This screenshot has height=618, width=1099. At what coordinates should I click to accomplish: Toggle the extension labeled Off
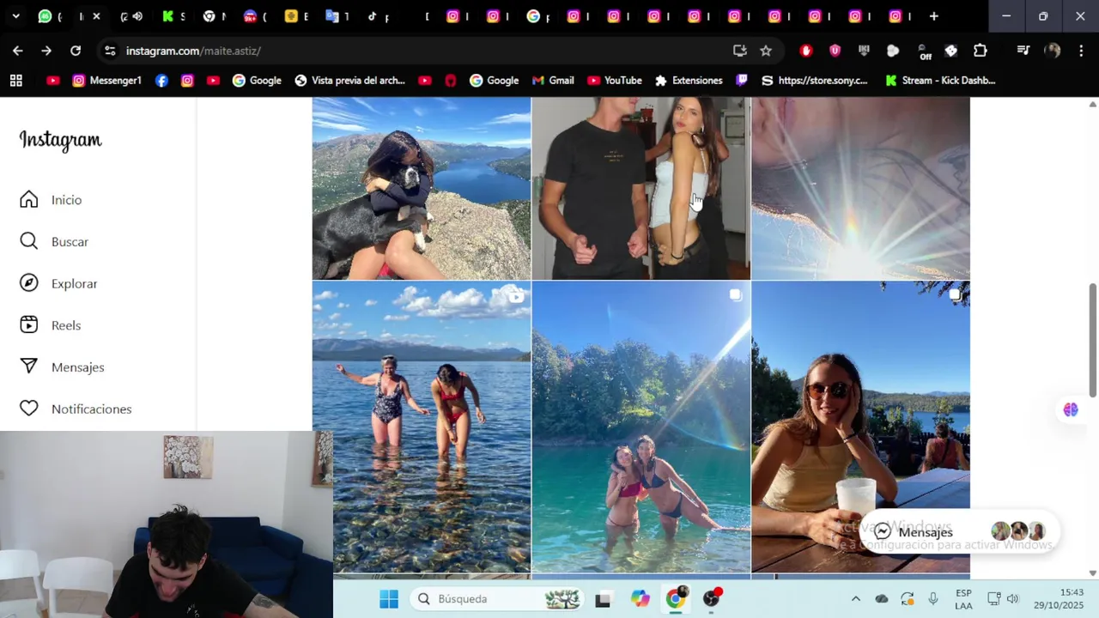coord(924,51)
